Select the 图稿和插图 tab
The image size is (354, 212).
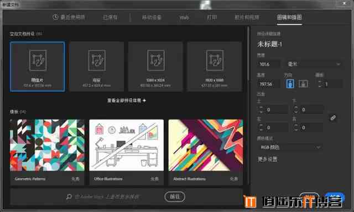[x=289, y=17]
